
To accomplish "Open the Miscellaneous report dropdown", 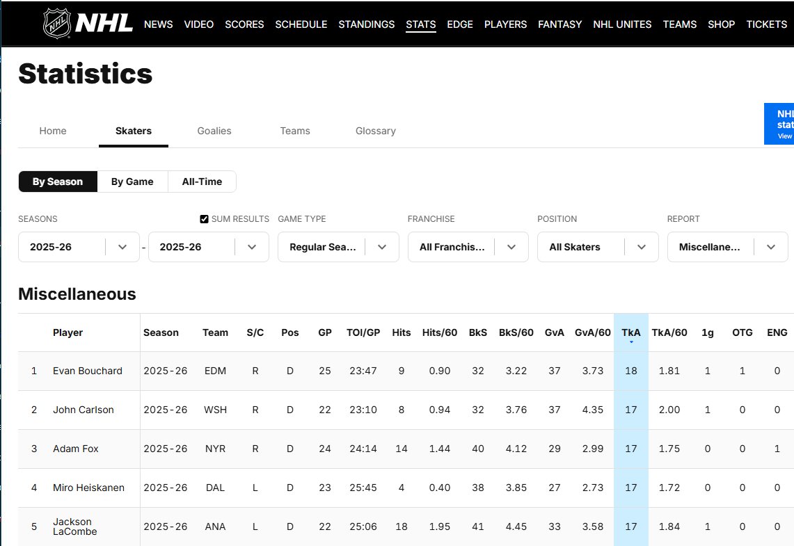I will click(x=727, y=247).
